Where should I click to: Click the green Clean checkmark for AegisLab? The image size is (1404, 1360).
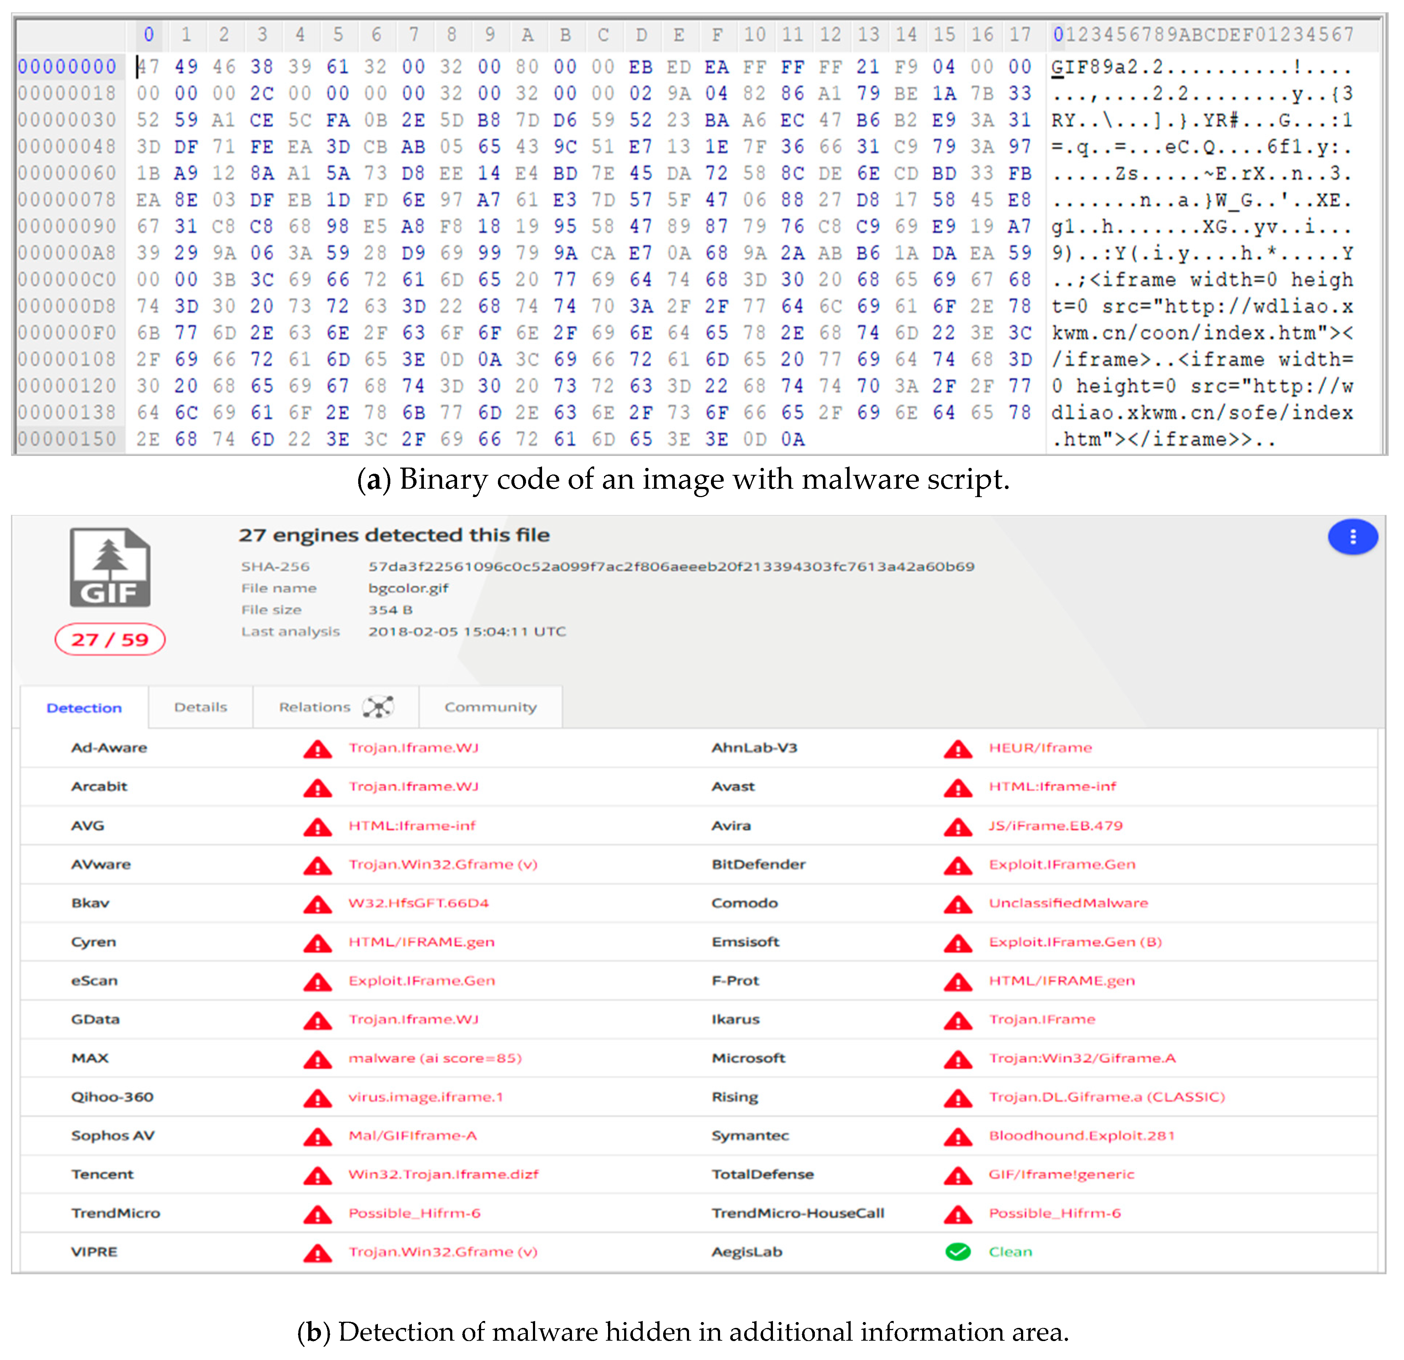pos(958,1251)
